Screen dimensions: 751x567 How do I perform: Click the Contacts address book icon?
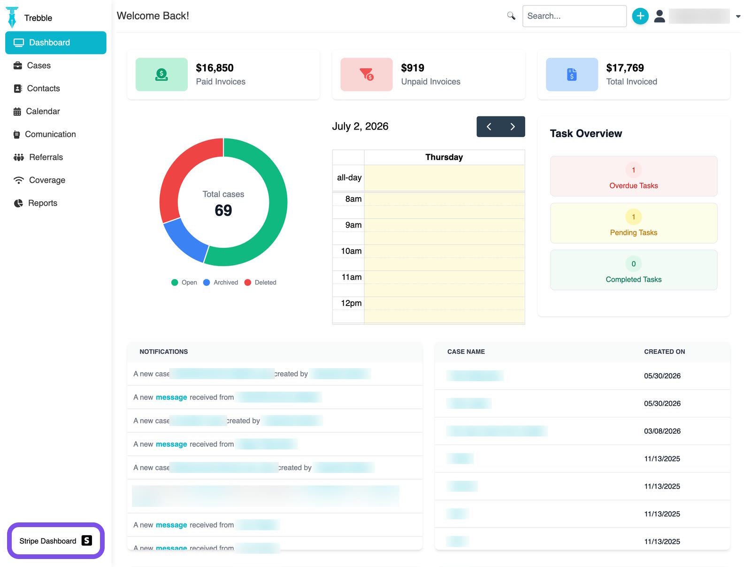pos(18,89)
